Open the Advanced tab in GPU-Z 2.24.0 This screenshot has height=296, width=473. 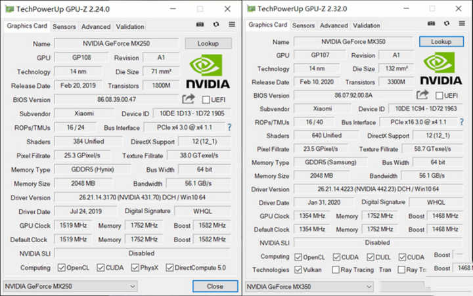pos(96,26)
